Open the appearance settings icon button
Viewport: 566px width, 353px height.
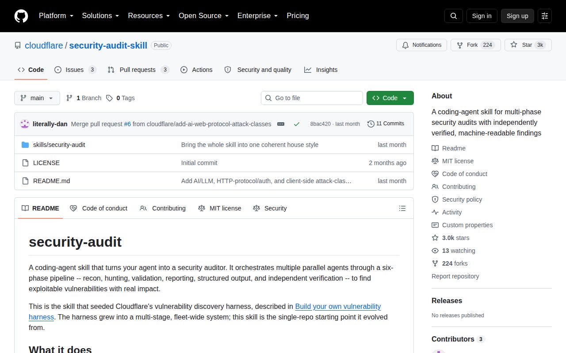(x=545, y=16)
